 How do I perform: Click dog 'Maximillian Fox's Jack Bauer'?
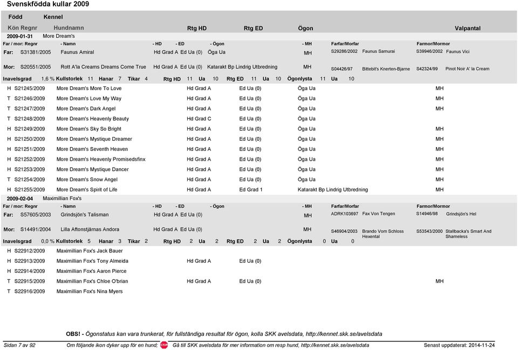point(90,251)
